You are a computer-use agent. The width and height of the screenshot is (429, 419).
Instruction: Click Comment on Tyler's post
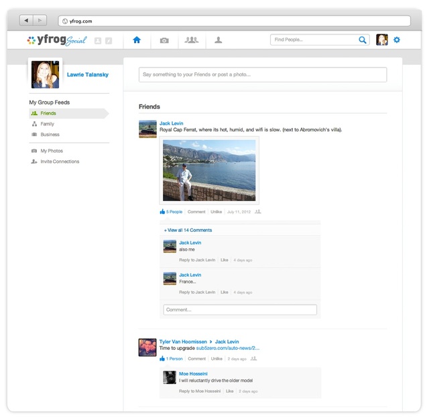click(196, 359)
